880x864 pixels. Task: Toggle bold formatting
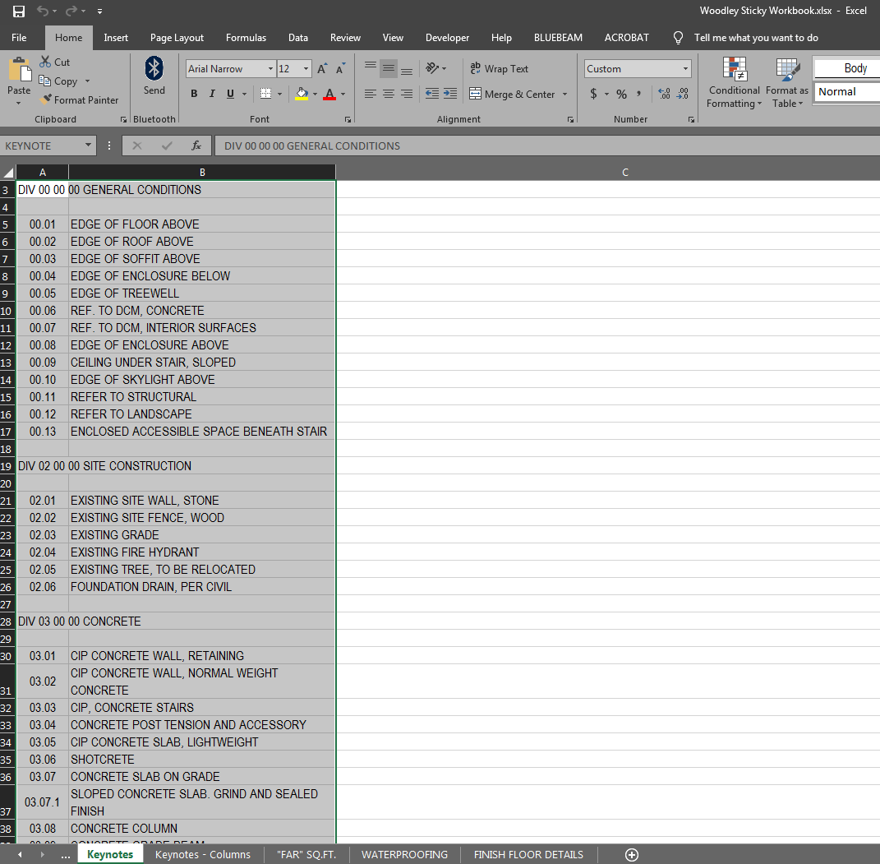pos(194,94)
